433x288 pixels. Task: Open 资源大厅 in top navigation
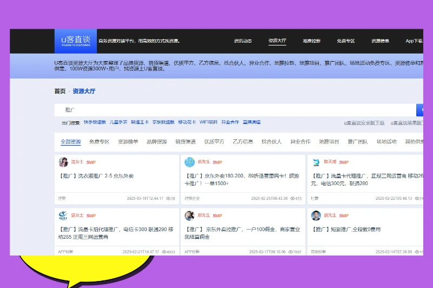coord(277,41)
